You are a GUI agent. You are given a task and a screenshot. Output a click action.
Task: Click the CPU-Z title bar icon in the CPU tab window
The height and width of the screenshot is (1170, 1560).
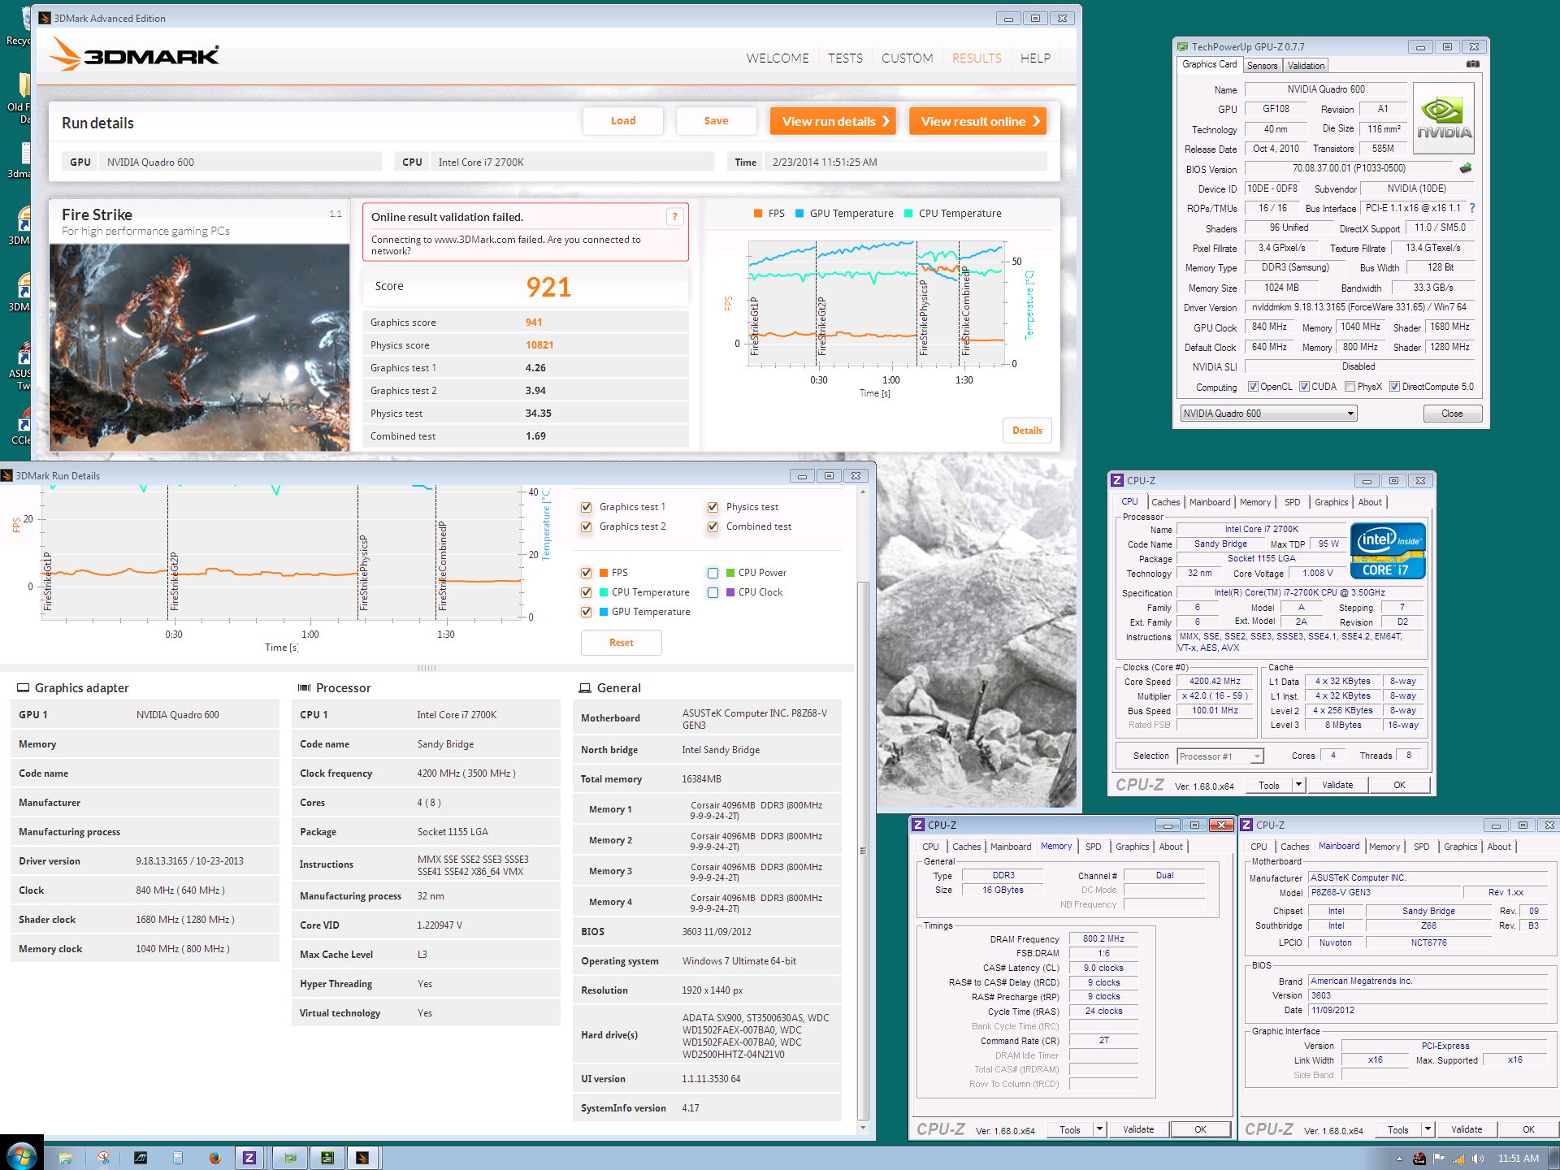[1117, 480]
